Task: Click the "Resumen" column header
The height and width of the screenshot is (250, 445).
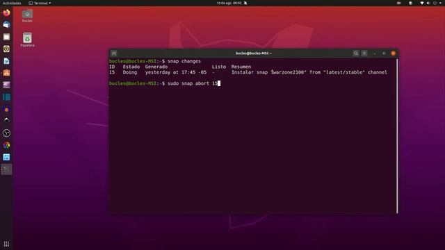Action: (241, 67)
